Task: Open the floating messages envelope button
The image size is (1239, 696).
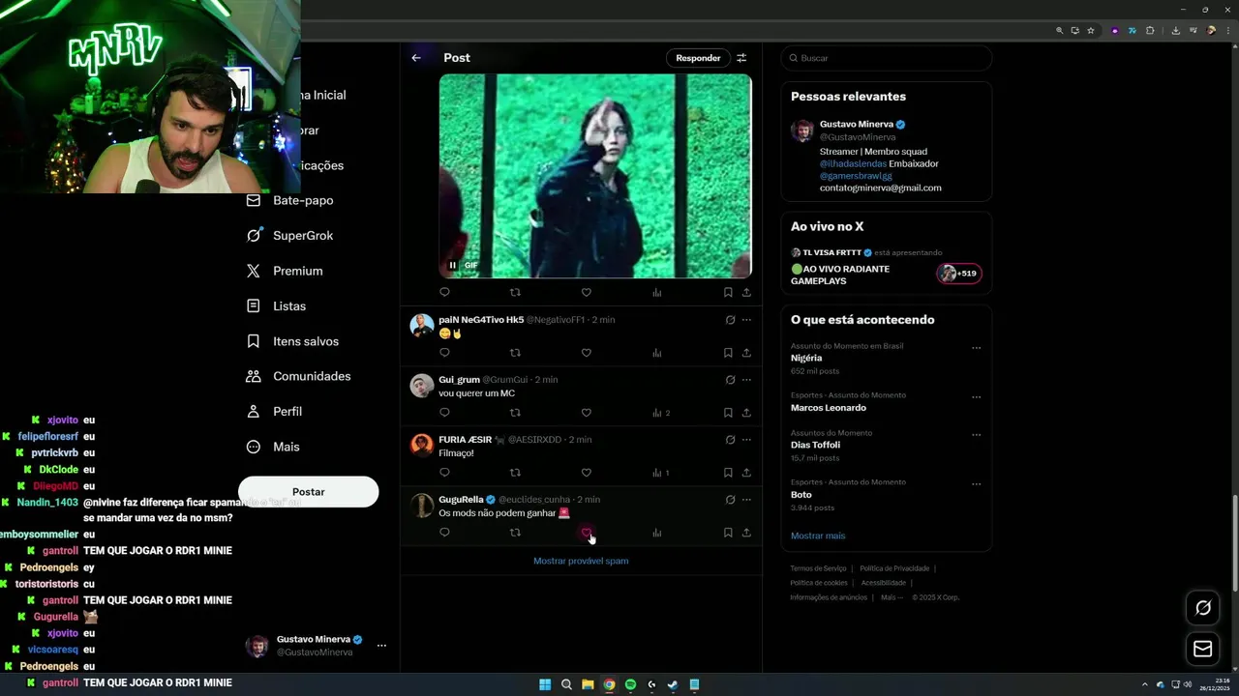Action: (x=1203, y=649)
